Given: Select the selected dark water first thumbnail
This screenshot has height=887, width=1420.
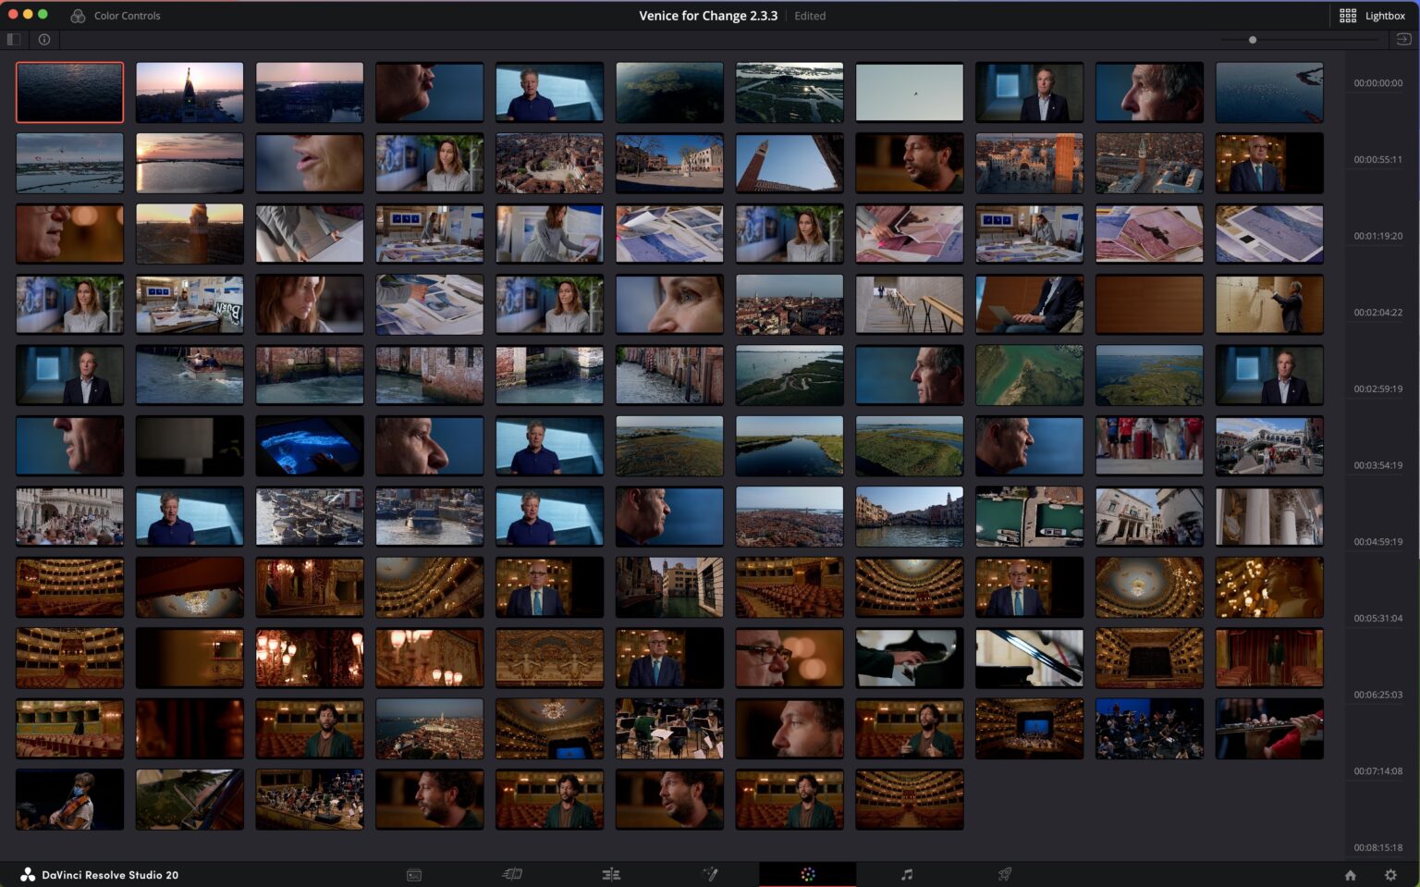Looking at the screenshot, I should coord(69,92).
